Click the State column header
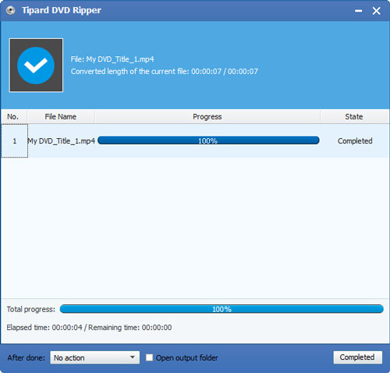 [354, 116]
